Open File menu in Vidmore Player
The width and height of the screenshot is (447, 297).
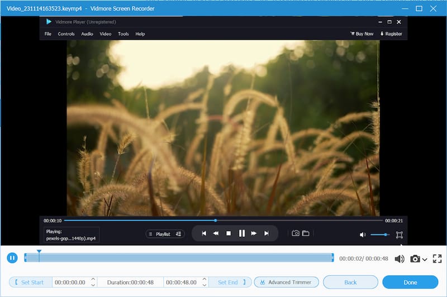(x=48, y=34)
